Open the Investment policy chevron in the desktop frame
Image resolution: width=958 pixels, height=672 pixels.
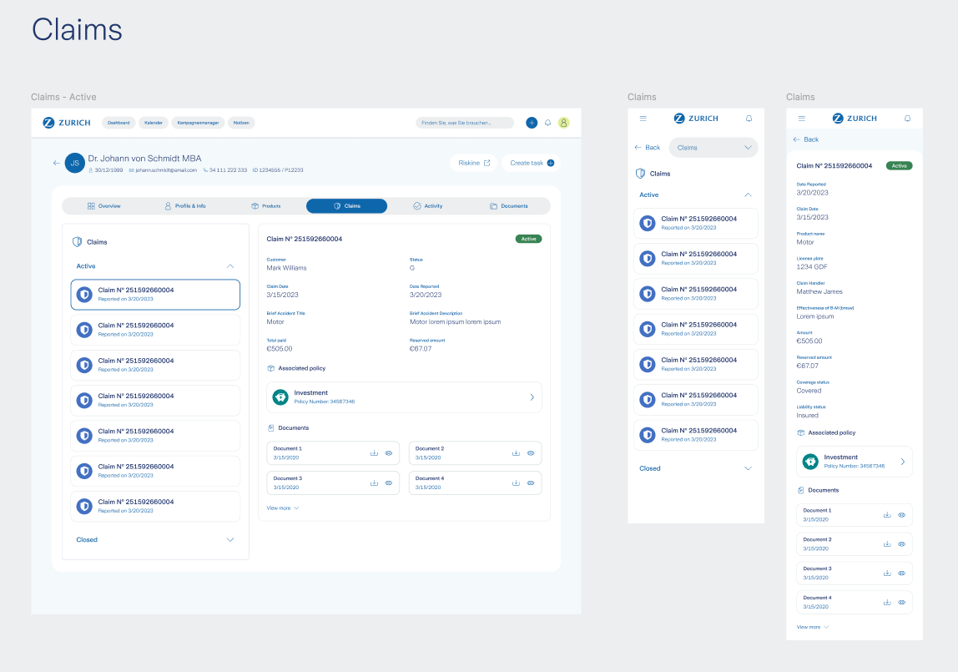click(532, 397)
